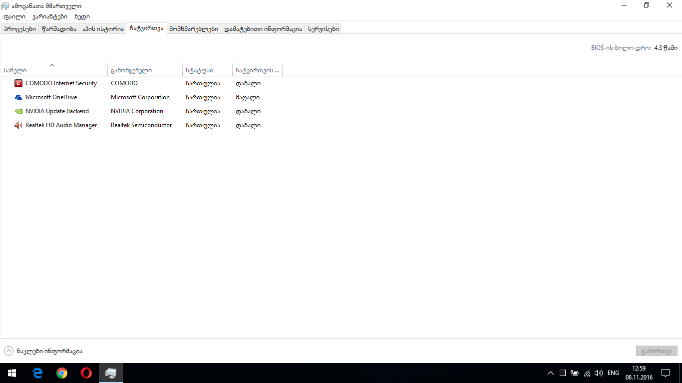The image size is (682, 383).
Task: Click the COMODO publisher cell
Action: coord(124,83)
